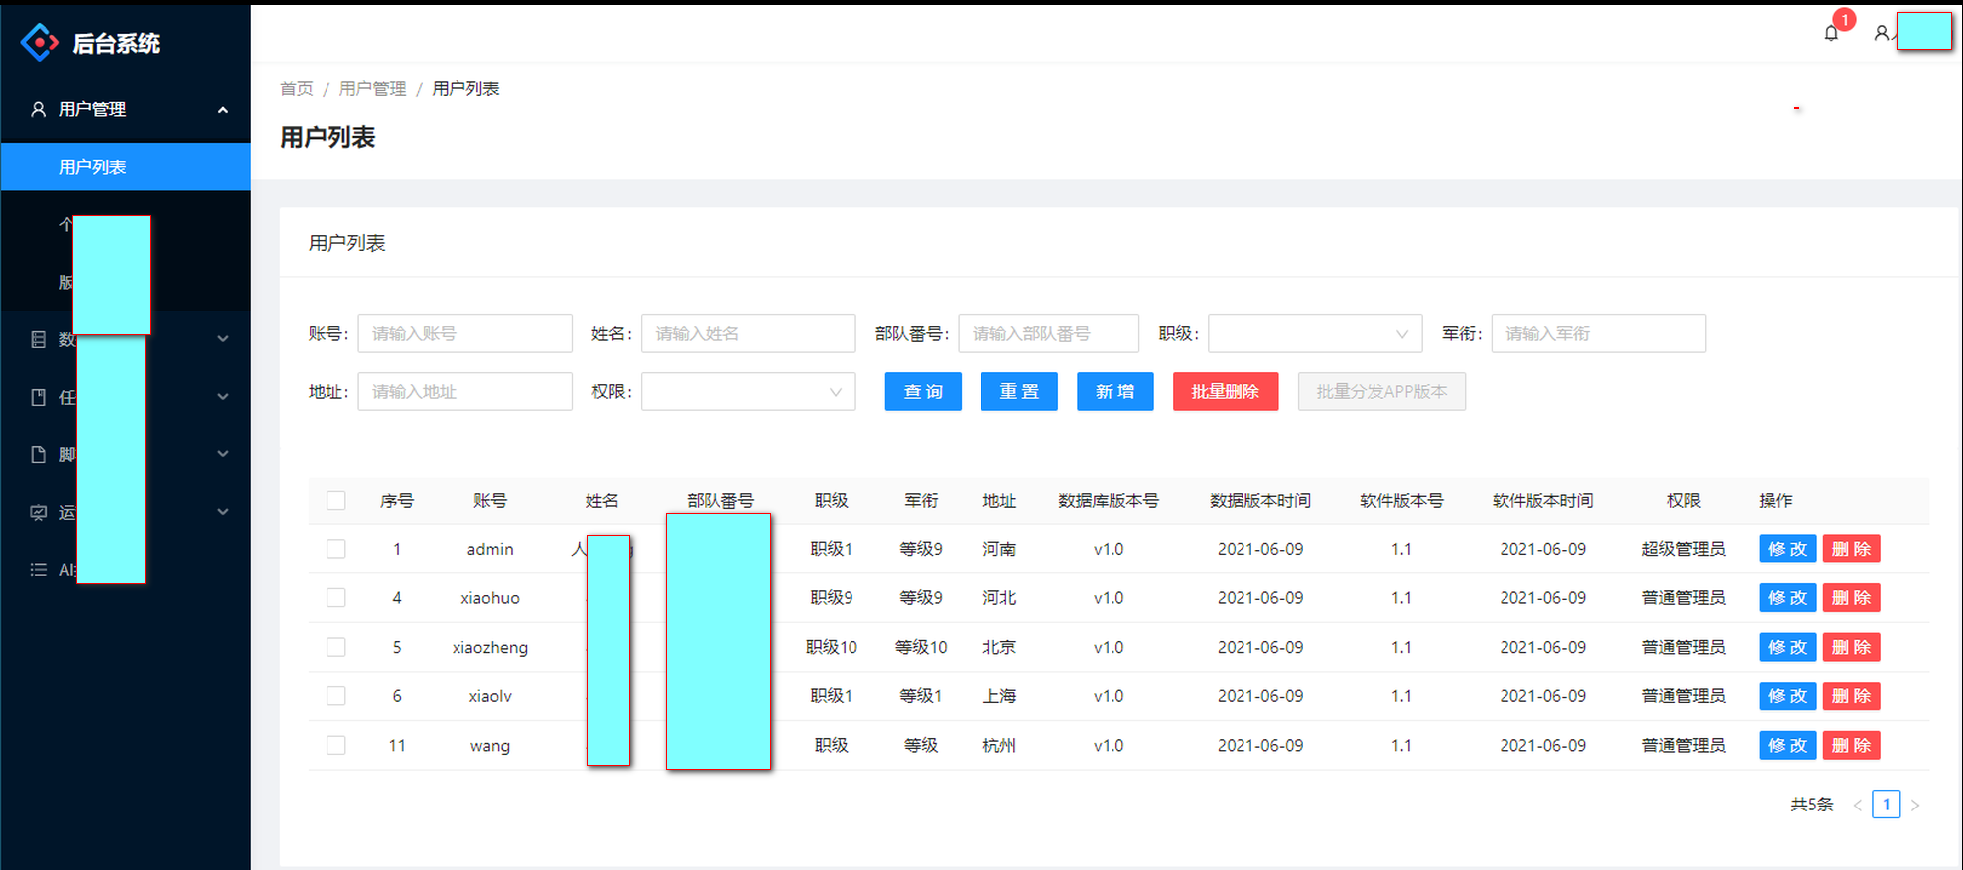Check the row checkbox for xiaolv
1963x870 pixels.
tap(336, 695)
